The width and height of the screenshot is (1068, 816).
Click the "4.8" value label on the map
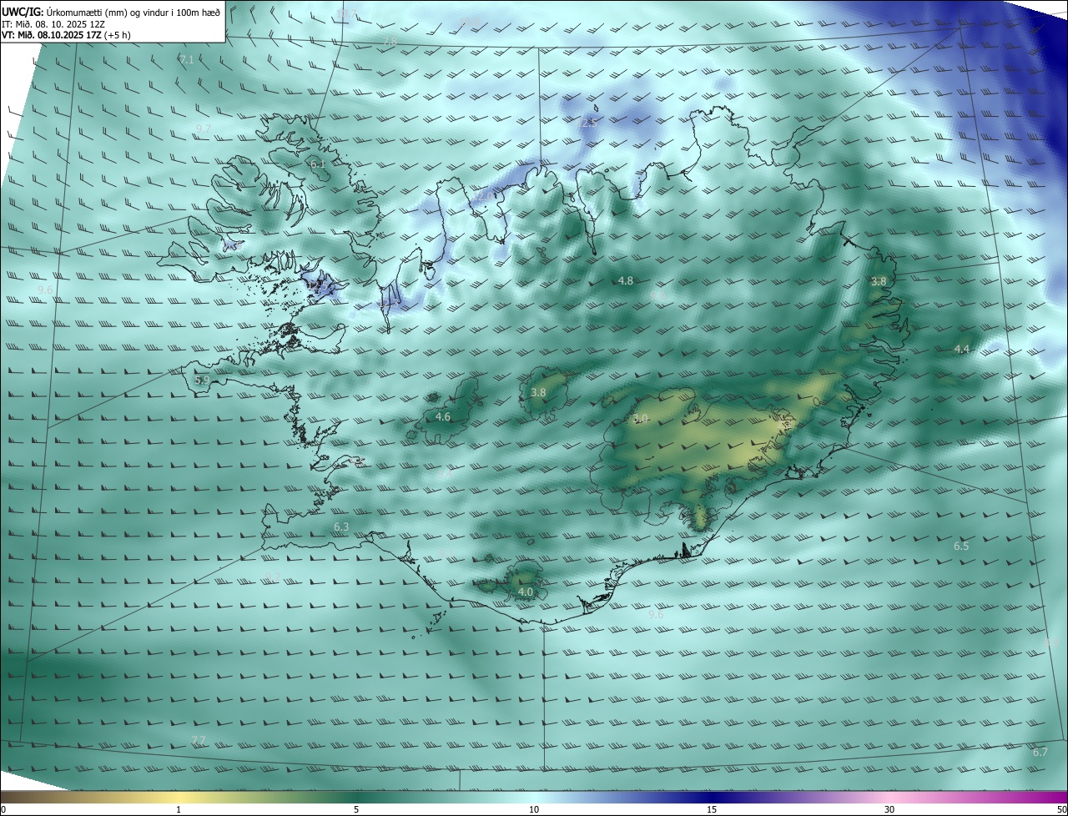click(626, 281)
